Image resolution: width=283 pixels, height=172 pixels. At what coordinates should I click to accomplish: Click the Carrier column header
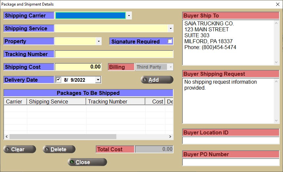coord(15,101)
